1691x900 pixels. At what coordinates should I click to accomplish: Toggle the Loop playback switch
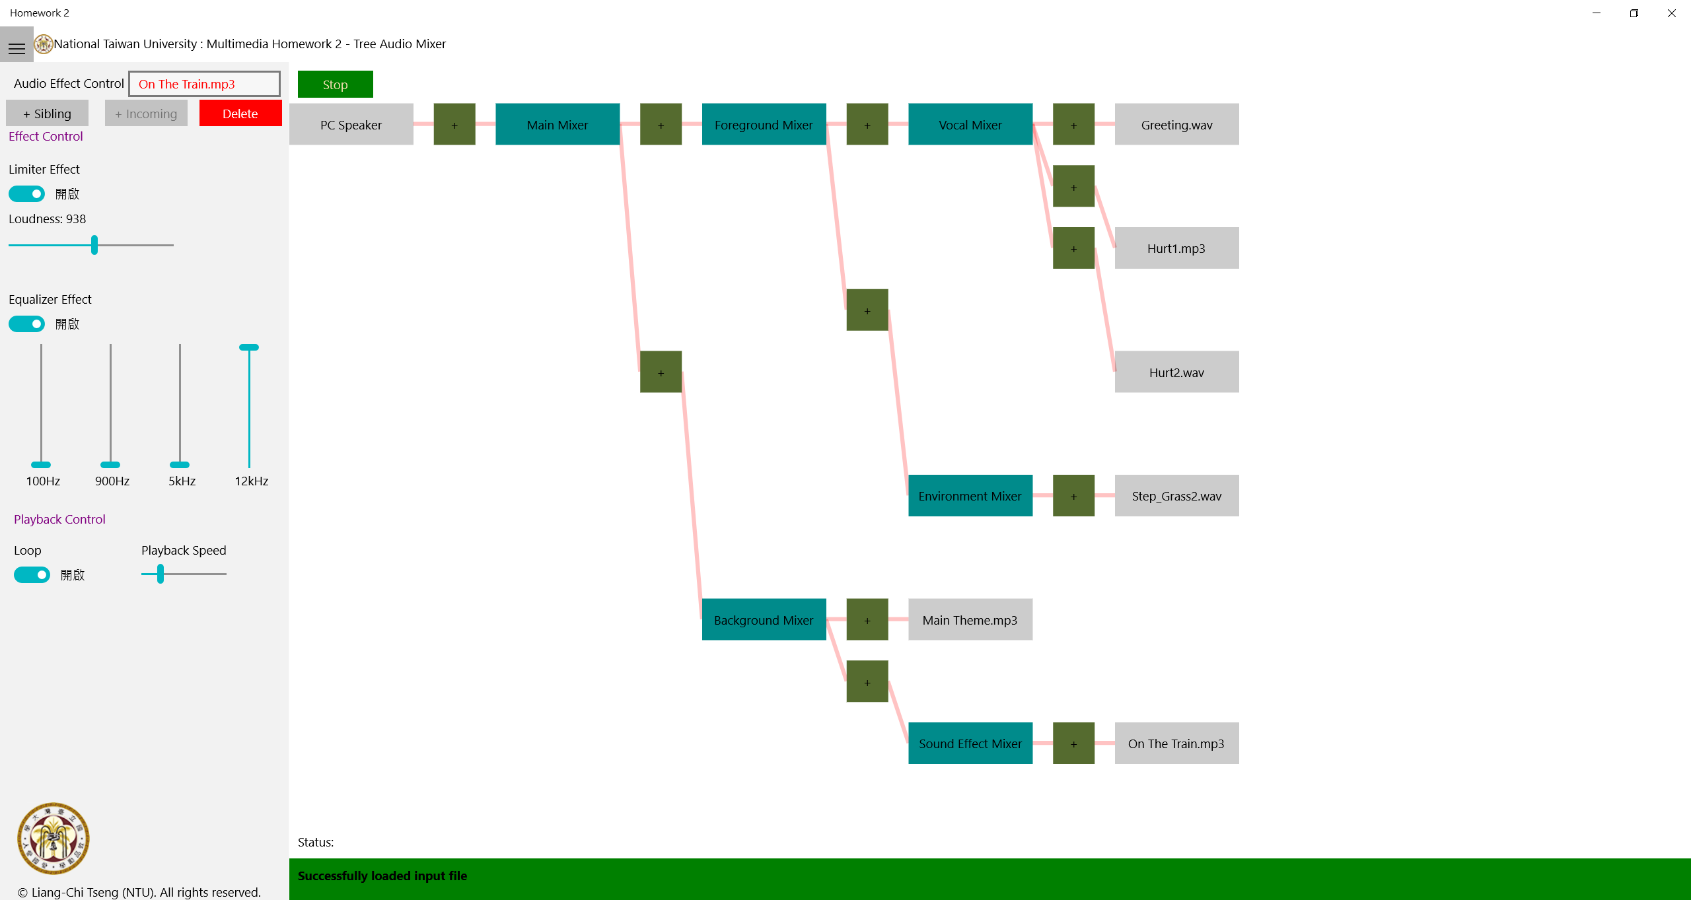pyautogui.click(x=32, y=575)
